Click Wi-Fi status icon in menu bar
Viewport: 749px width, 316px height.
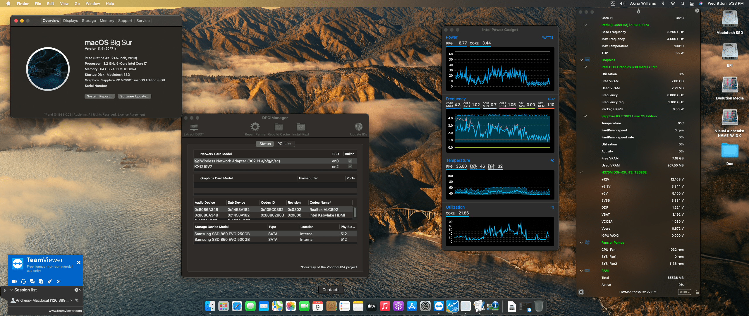tap(673, 4)
